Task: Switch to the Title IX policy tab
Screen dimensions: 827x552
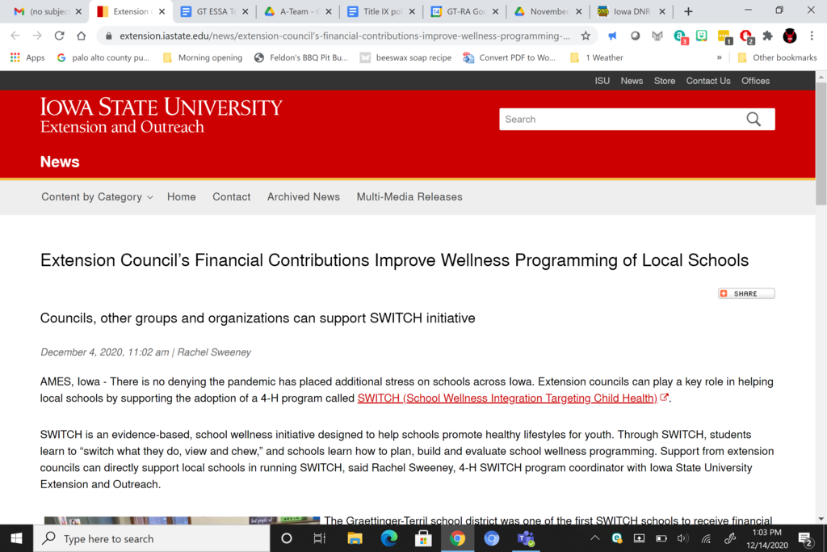Action: (x=381, y=11)
